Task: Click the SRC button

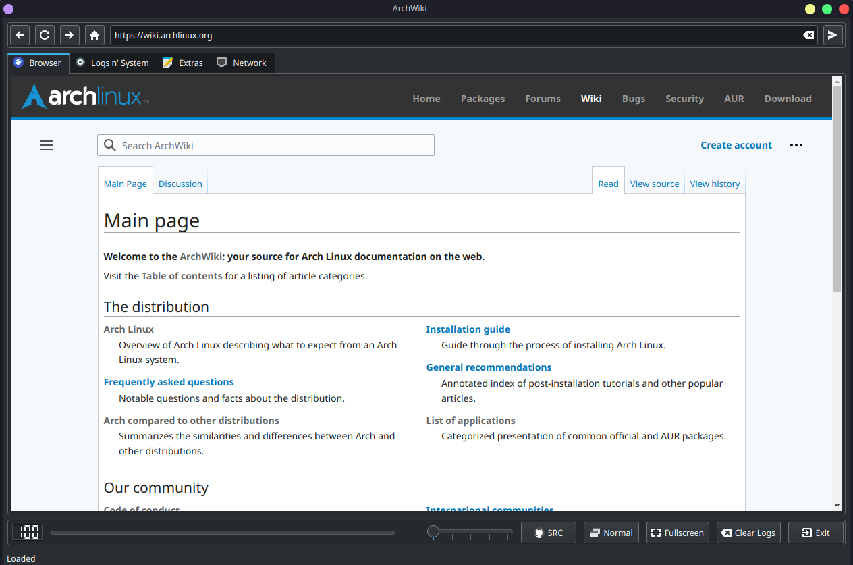Action: coord(549,533)
